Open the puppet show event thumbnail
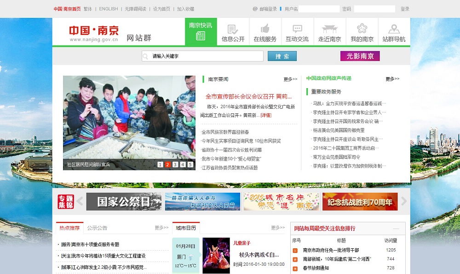Screen dimensions: 460x274 point(216,256)
